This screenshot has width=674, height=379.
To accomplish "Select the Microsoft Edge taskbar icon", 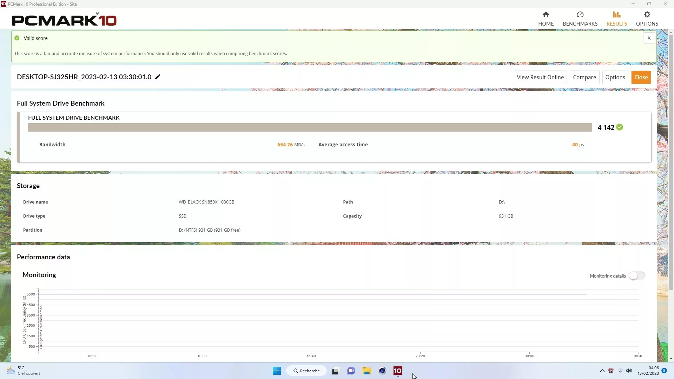I will (x=382, y=370).
